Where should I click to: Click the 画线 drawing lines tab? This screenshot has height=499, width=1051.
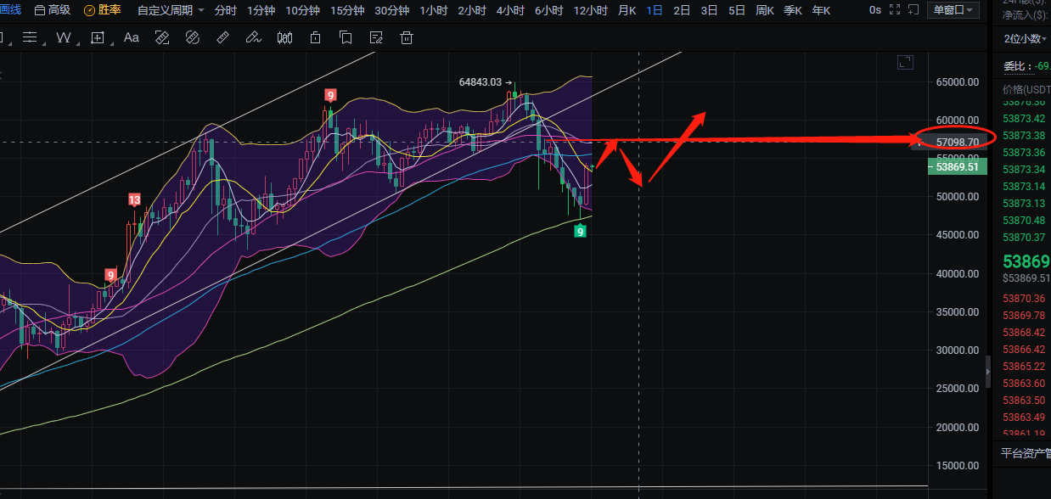[x=10, y=10]
